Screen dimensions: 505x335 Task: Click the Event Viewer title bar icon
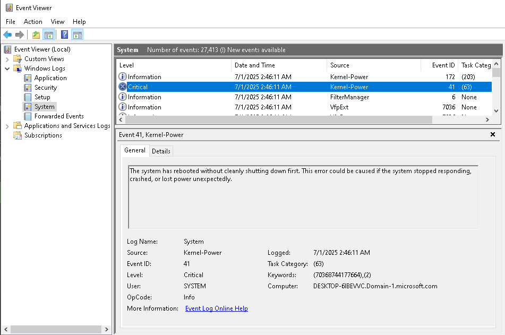point(9,7)
